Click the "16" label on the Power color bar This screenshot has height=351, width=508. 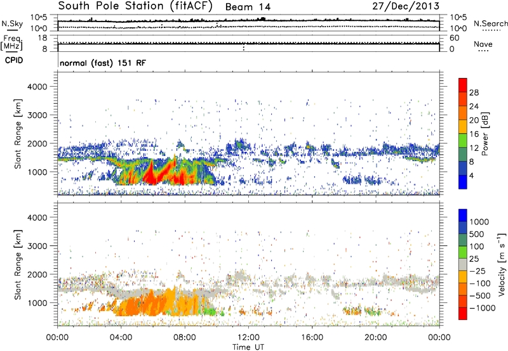point(474,134)
